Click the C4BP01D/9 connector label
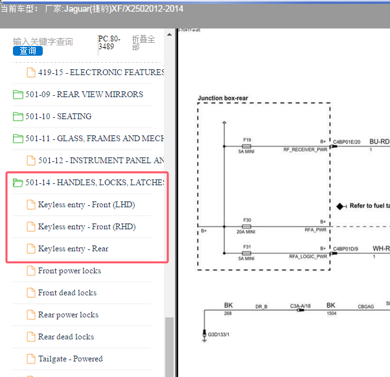The height and width of the screenshot is (377, 390). tap(345, 249)
